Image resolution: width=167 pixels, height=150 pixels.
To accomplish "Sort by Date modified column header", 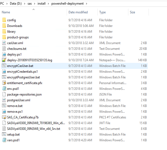I will [78, 12].
